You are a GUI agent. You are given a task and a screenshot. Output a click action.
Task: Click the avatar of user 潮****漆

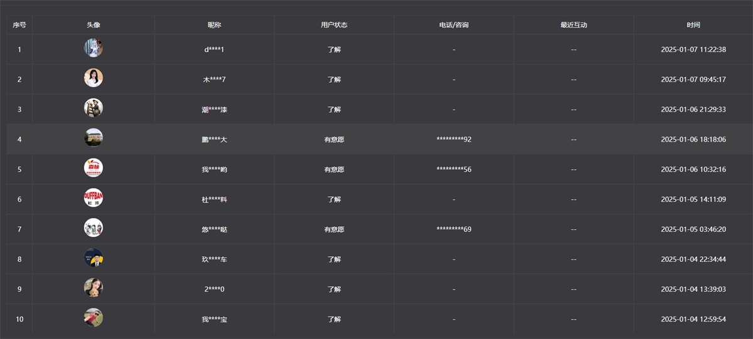[x=93, y=108]
